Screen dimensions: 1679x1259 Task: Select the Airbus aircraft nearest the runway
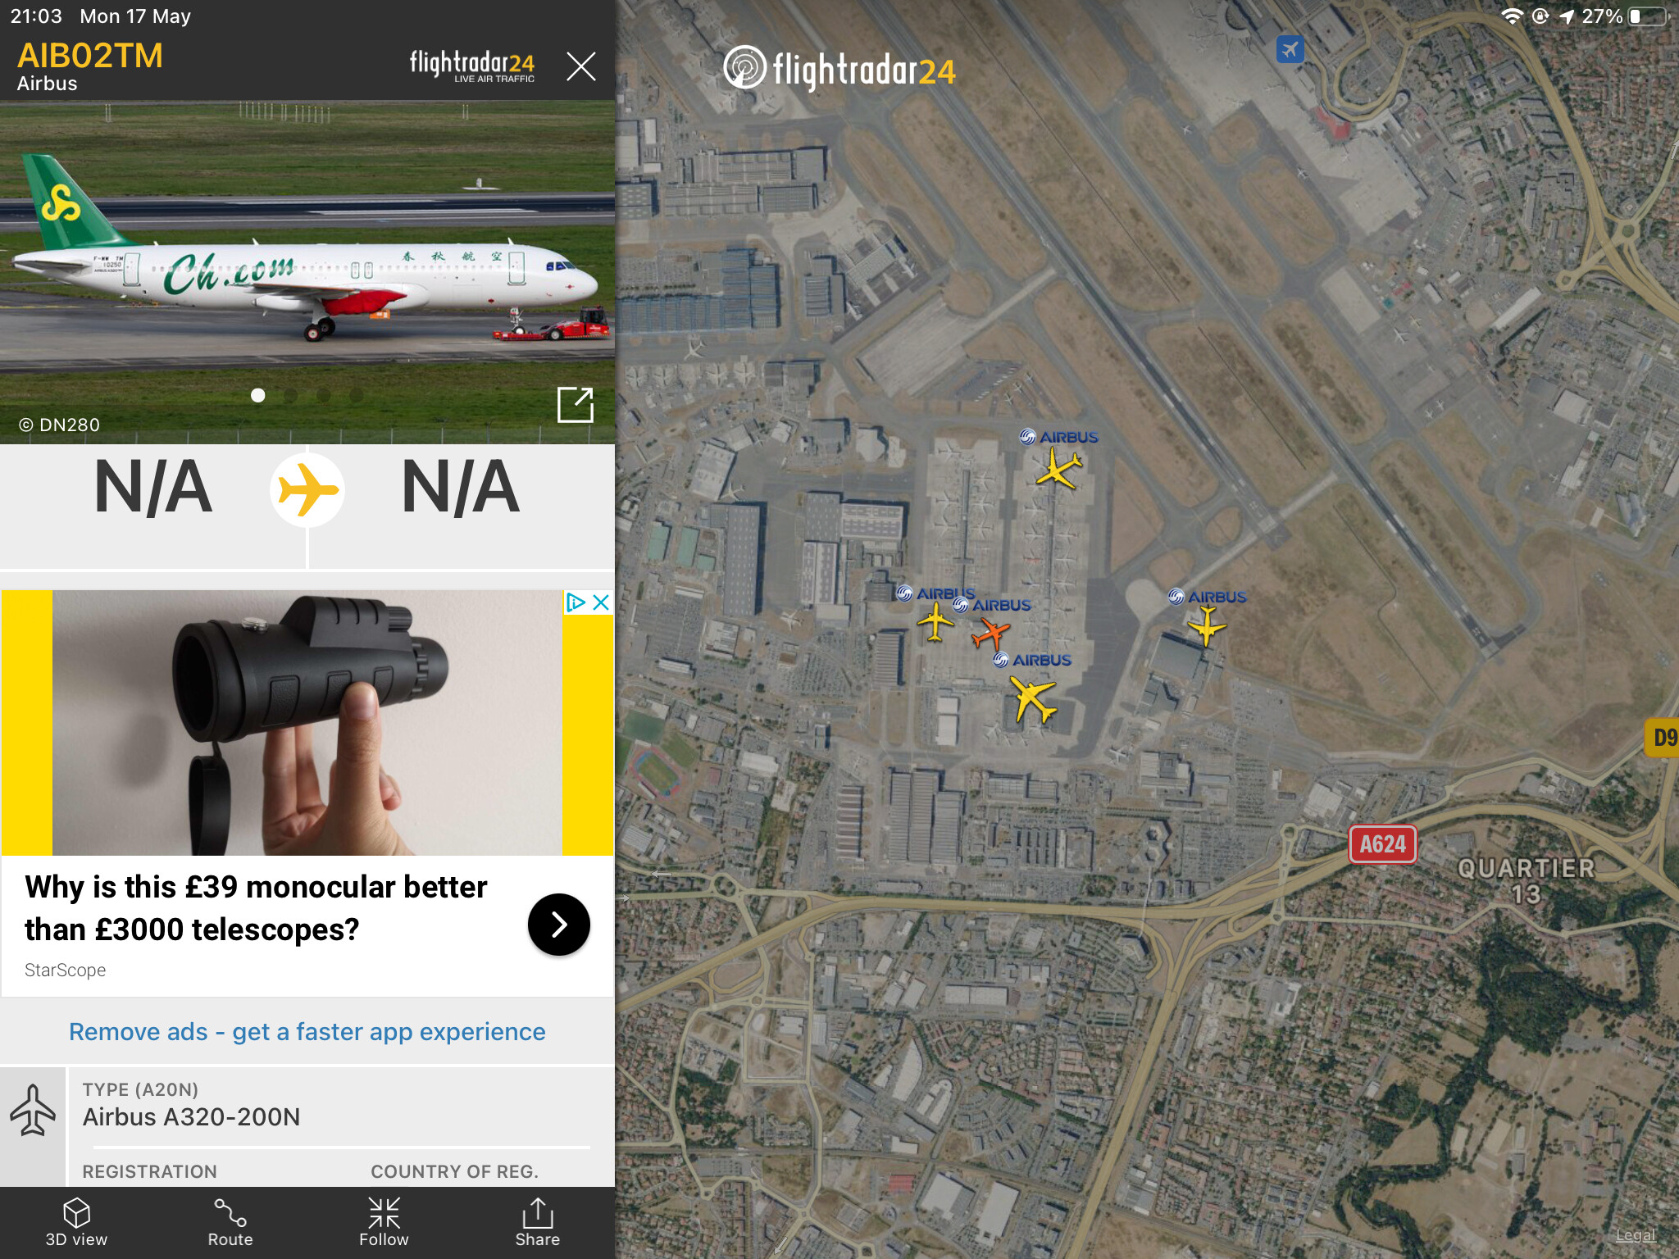[1206, 627]
